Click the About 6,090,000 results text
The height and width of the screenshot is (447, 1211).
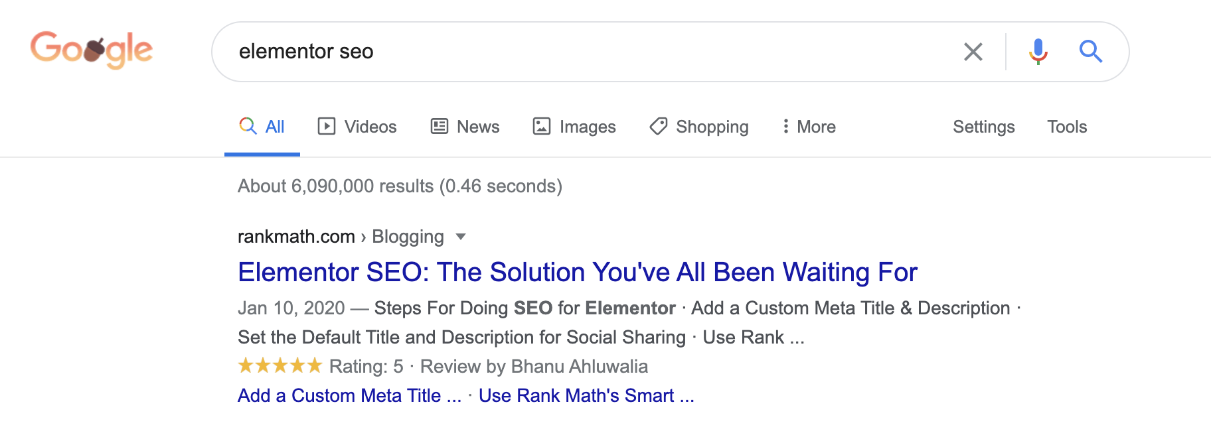pos(400,186)
